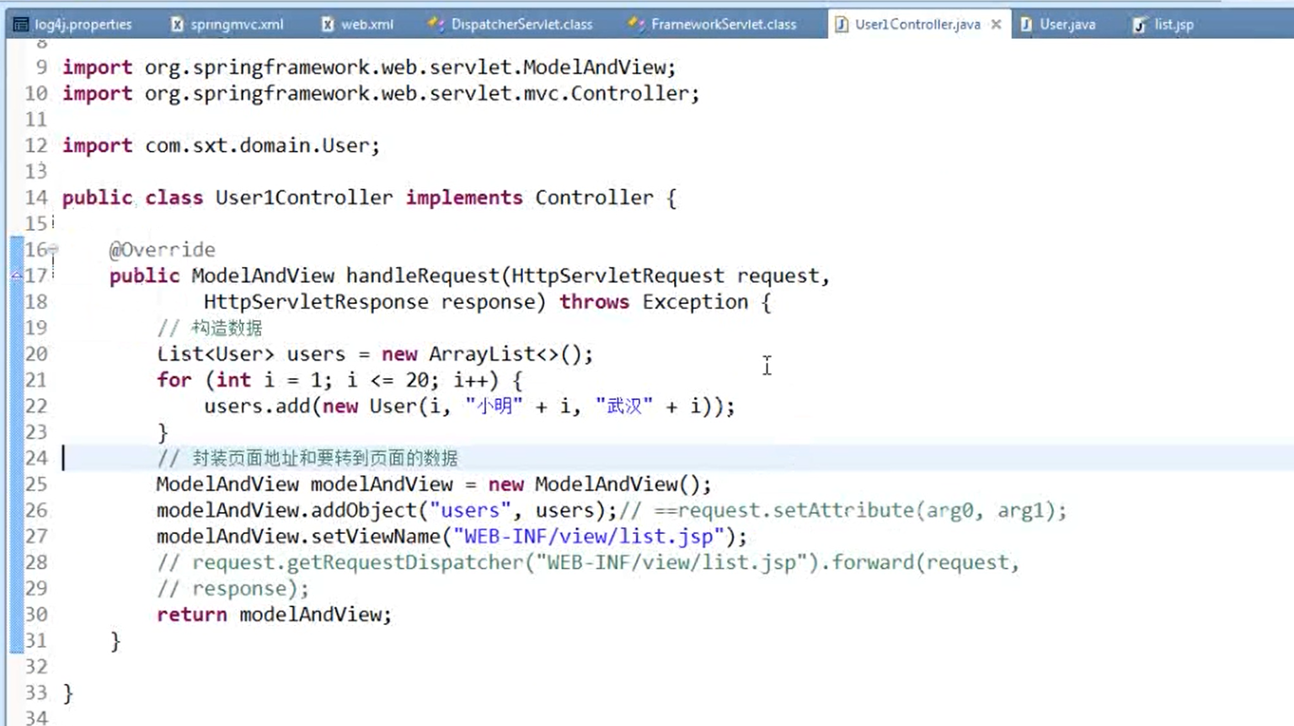This screenshot has height=726, width=1294.
Task: Click the 'throws Exception' clause
Action: point(654,302)
